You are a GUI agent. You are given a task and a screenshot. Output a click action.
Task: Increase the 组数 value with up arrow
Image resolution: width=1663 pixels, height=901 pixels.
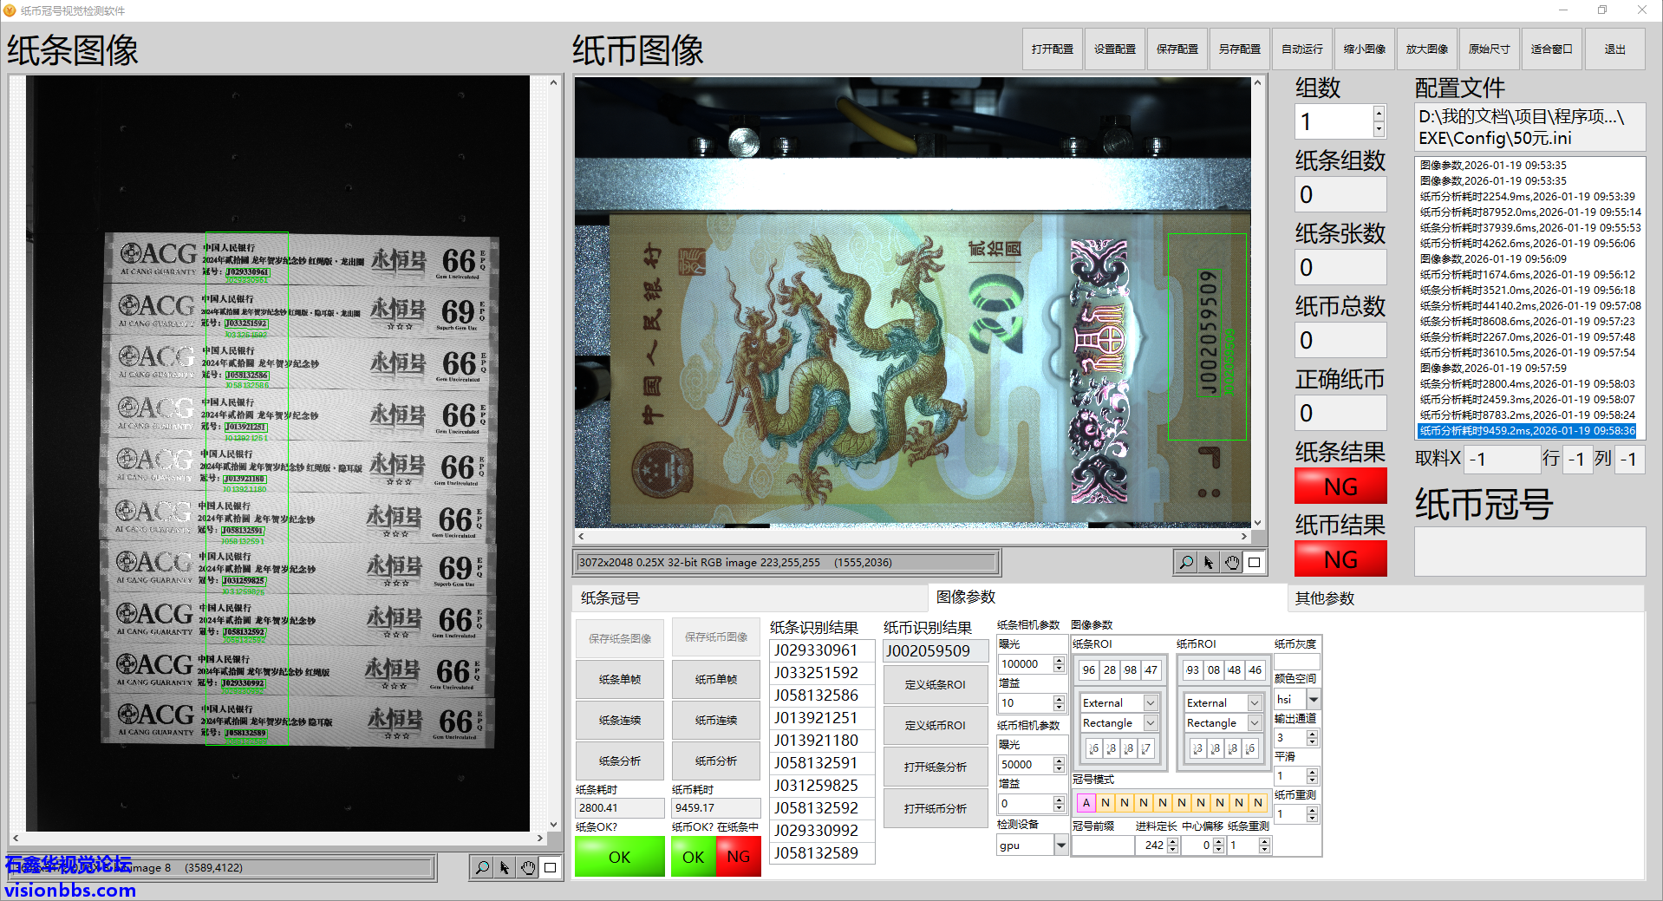[x=1379, y=114]
